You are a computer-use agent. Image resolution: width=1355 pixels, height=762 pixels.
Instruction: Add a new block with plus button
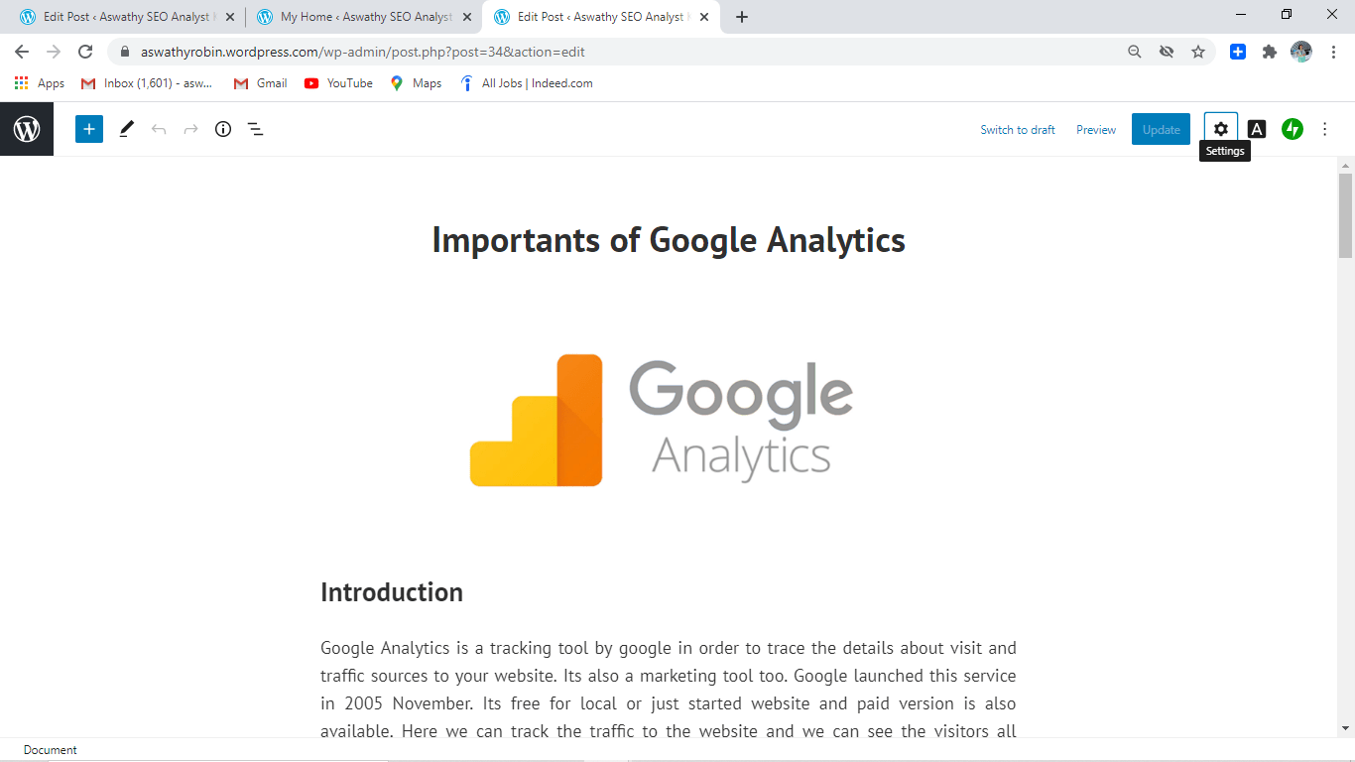coord(89,129)
